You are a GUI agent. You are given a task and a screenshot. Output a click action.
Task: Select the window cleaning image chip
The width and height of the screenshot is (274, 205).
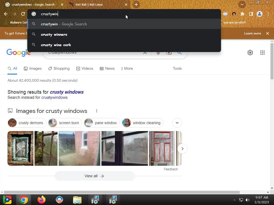[x=142, y=123]
